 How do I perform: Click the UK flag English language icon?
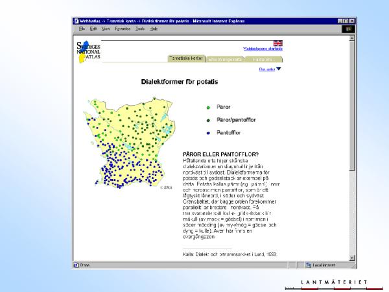278,43
